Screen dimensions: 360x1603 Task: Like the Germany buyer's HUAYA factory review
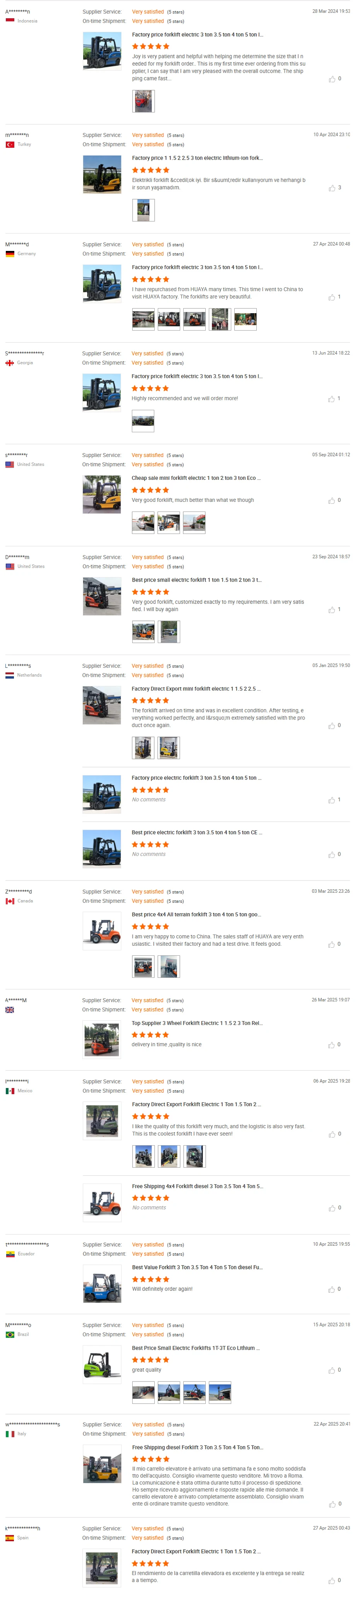click(x=332, y=297)
